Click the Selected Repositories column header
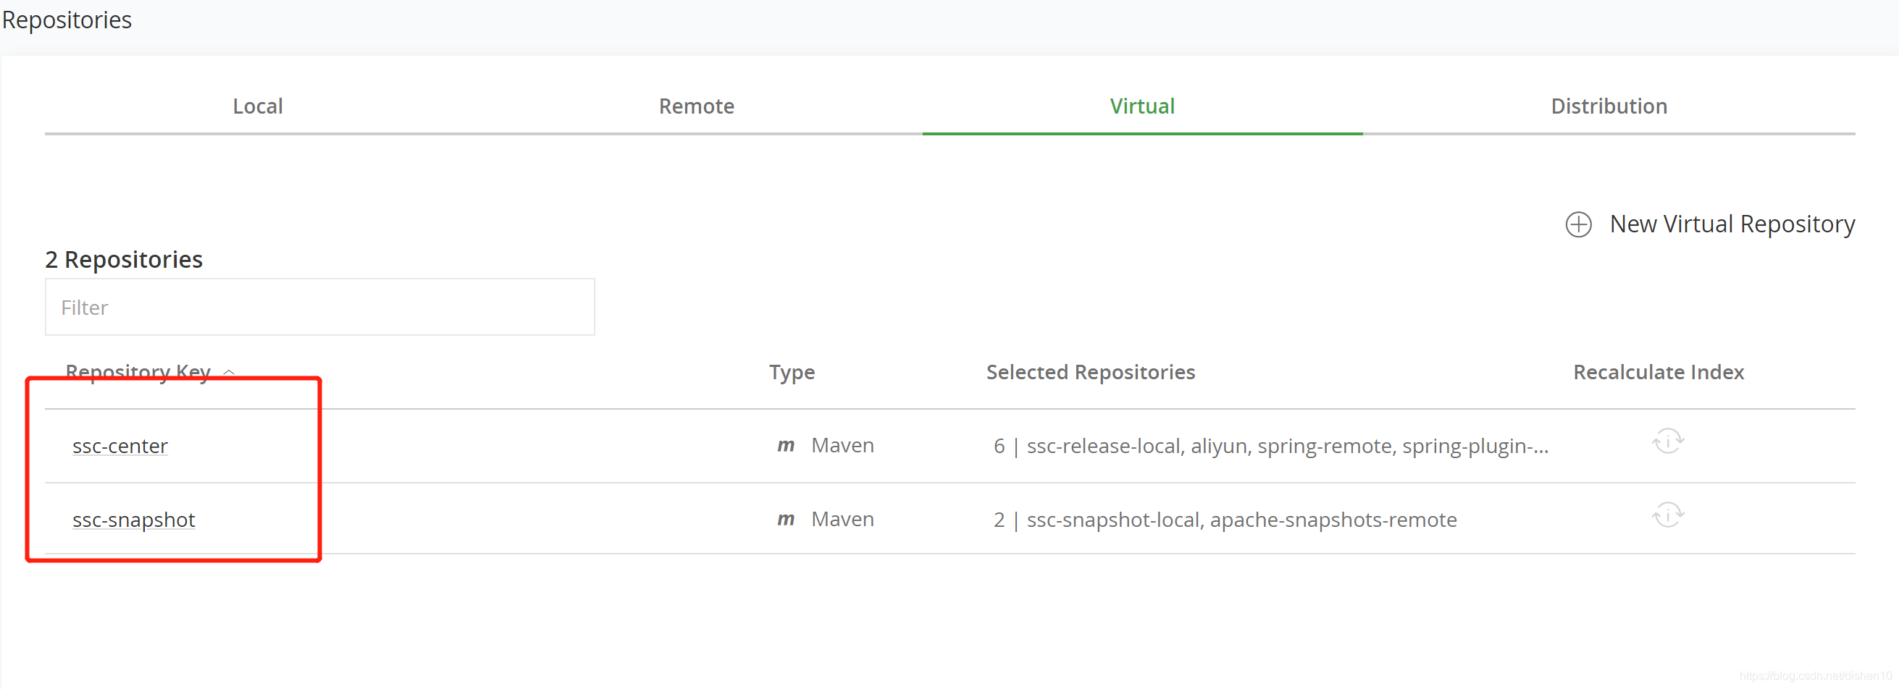This screenshot has height=689, width=1899. click(1089, 372)
